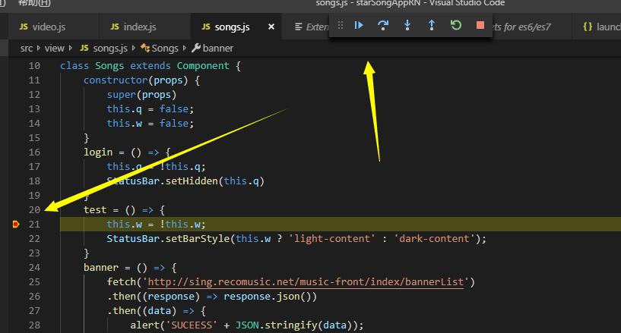The height and width of the screenshot is (333, 621).
Task: Continue debugging with the play button
Action: click(359, 26)
